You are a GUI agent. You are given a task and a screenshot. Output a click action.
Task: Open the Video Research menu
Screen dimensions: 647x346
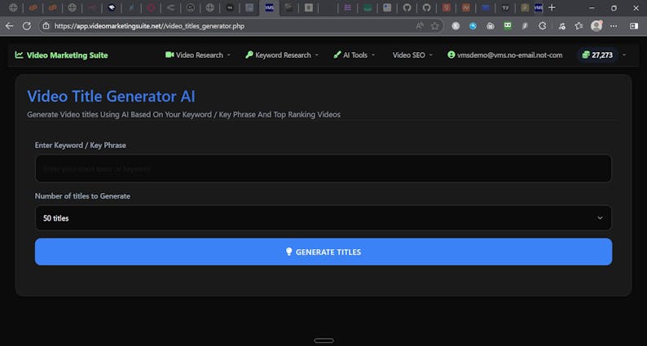pyautogui.click(x=197, y=55)
